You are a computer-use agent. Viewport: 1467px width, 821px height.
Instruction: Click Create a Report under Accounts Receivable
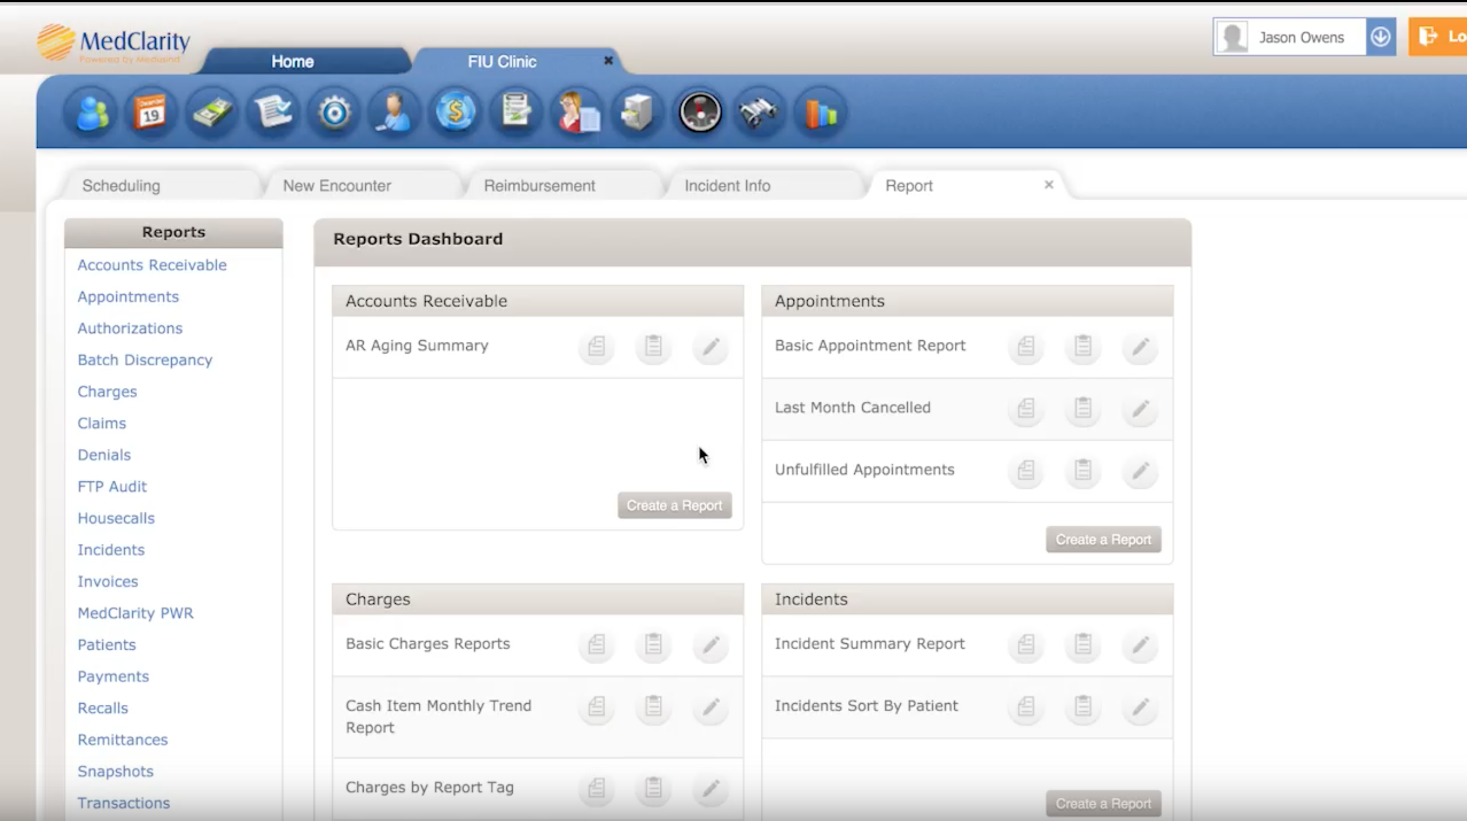[x=674, y=505]
